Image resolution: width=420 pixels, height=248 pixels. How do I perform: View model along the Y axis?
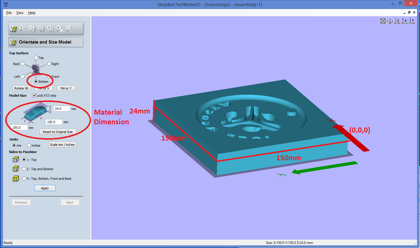tap(412, 21)
